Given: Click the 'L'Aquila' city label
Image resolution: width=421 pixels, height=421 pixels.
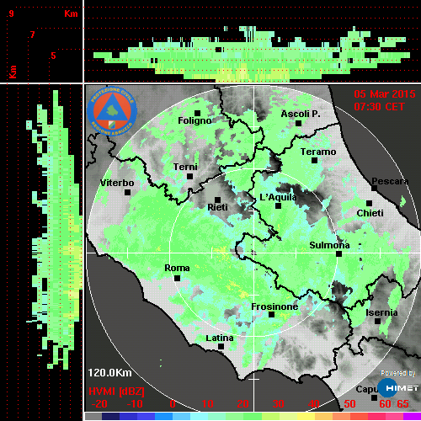Looking at the screenshot, I should pyautogui.click(x=278, y=197).
